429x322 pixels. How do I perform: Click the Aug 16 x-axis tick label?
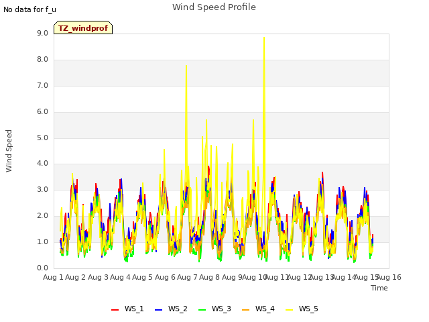(x=389, y=277)
